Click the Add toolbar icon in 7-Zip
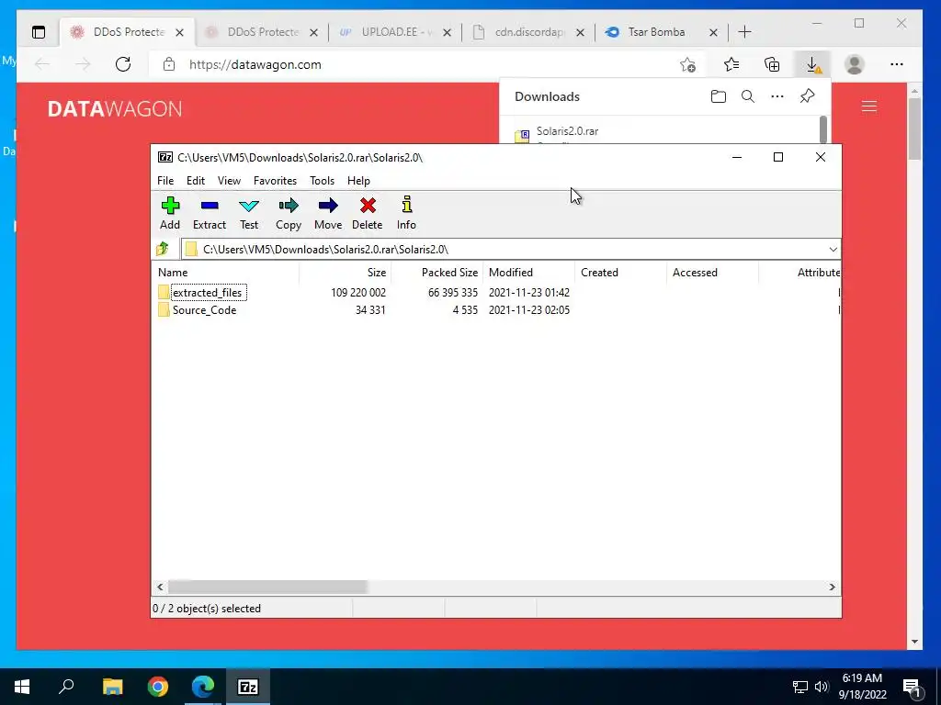The width and height of the screenshot is (941, 705). coord(170,213)
